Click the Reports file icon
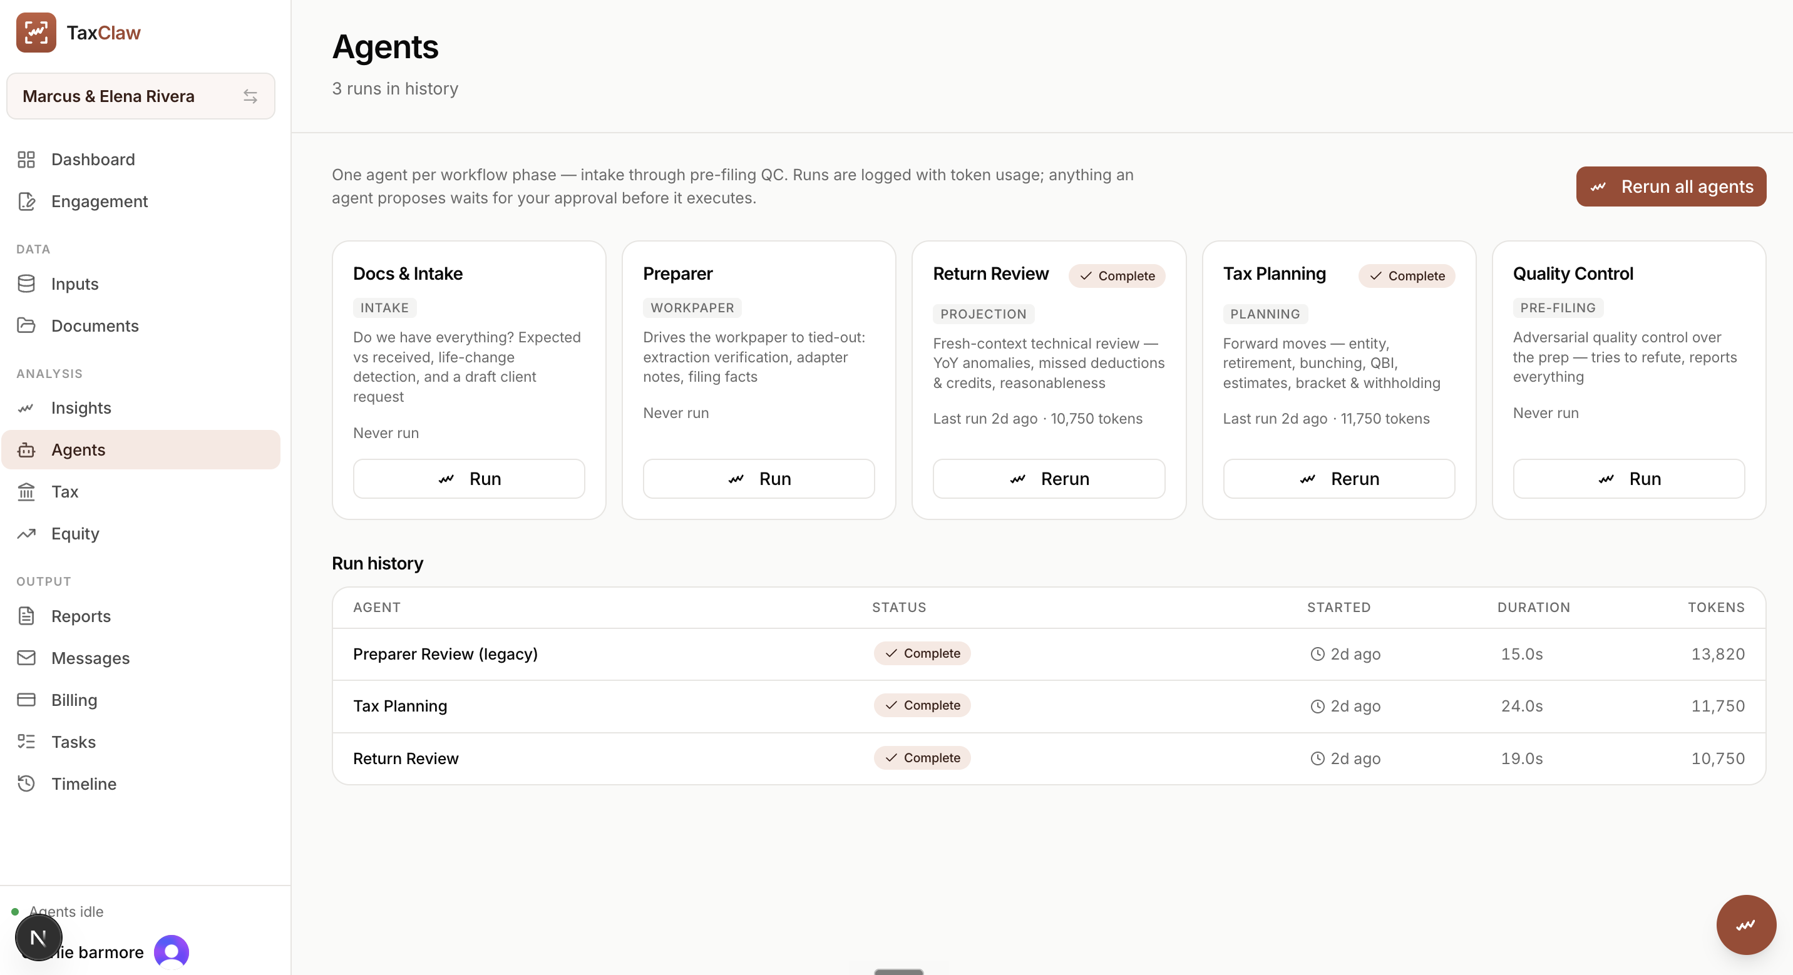Image resolution: width=1793 pixels, height=975 pixels. pos(26,616)
